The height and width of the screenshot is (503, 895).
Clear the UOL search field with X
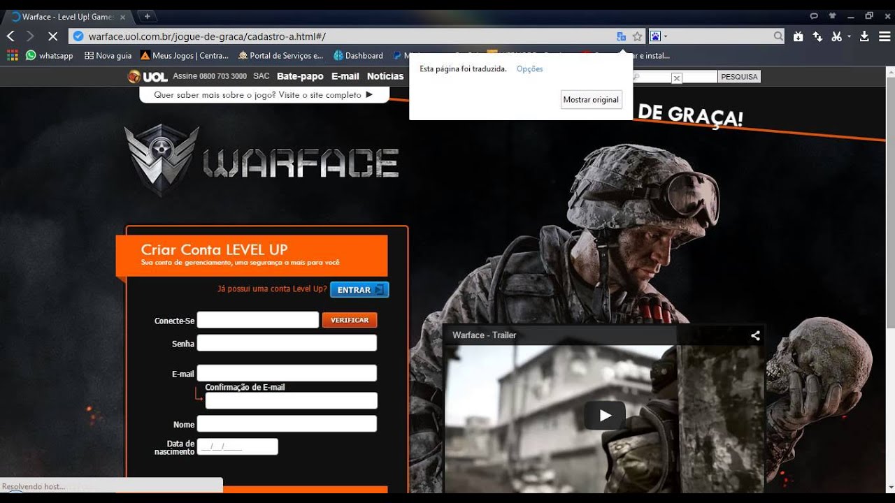(x=676, y=78)
